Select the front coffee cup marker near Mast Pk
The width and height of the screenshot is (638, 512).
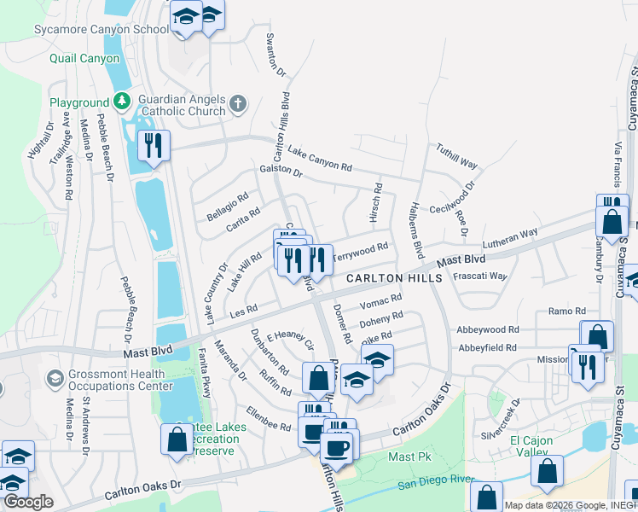pos(337,451)
